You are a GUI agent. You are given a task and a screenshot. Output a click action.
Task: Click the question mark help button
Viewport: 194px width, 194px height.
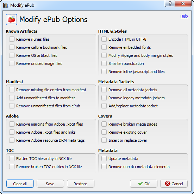click(x=170, y=4)
